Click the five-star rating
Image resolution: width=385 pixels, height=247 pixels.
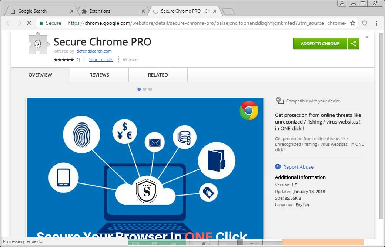(64, 60)
